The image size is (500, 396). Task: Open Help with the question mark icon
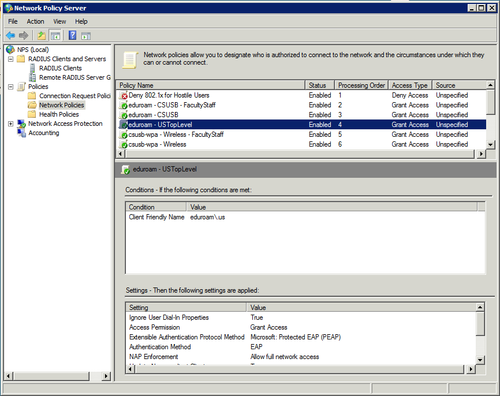coord(72,35)
